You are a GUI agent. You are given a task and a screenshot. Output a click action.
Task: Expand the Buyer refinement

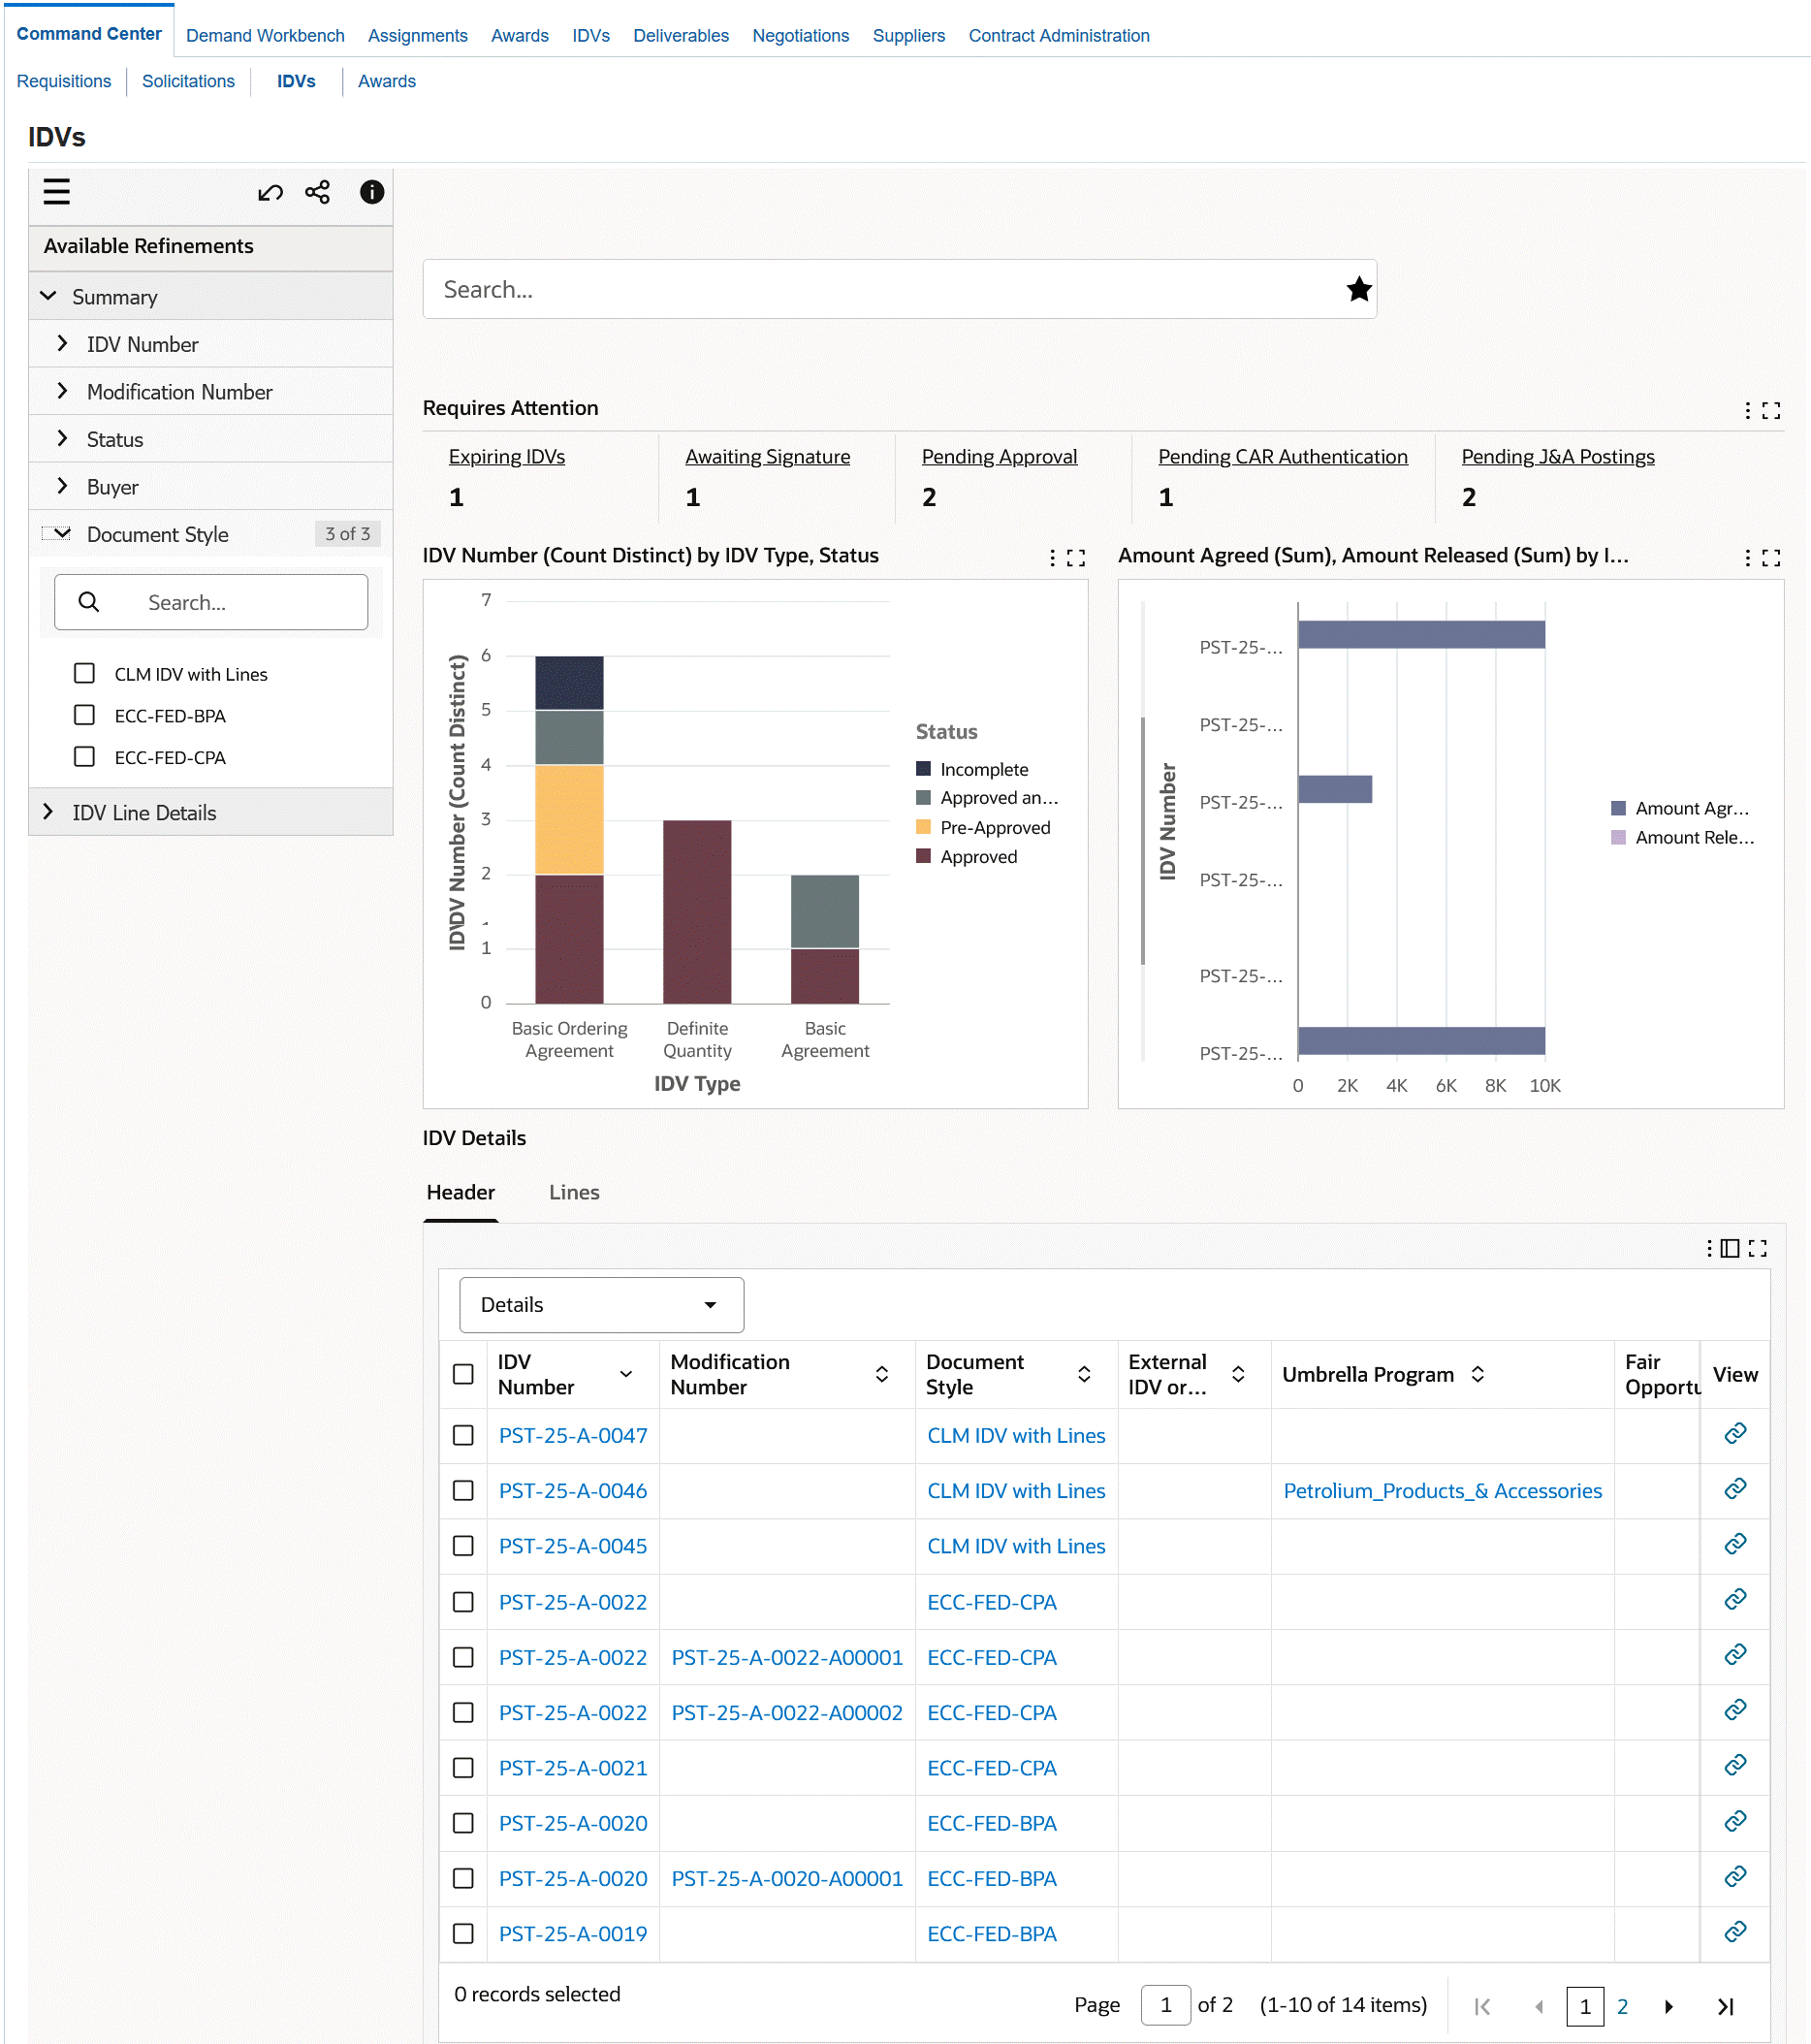tap(62, 487)
